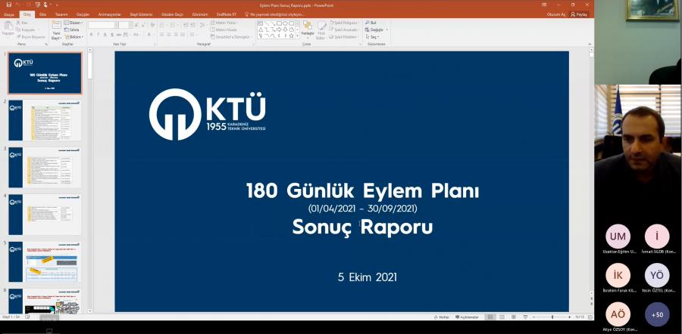Click the +50 participants button
682x334 pixels.
[657, 314]
